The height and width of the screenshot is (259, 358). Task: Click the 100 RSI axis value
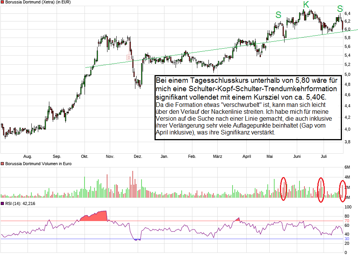348,207
